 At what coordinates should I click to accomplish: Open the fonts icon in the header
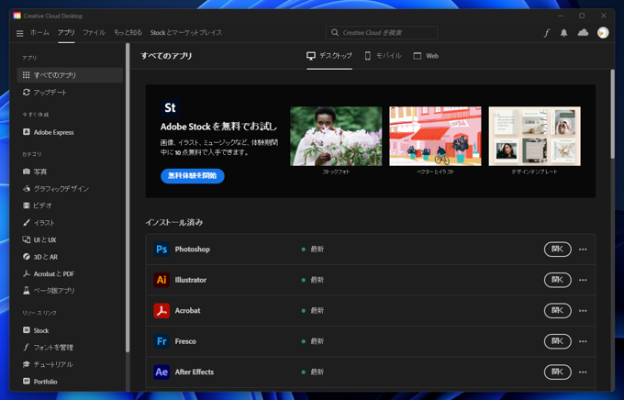coord(547,33)
